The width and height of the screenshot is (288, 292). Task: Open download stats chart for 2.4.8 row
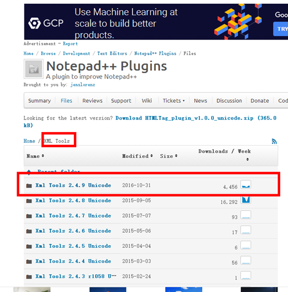point(246,200)
